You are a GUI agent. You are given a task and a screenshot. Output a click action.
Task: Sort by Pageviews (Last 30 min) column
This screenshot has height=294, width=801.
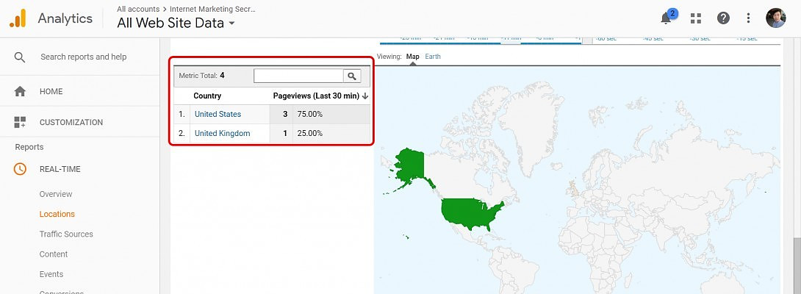pyautogui.click(x=317, y=96)
